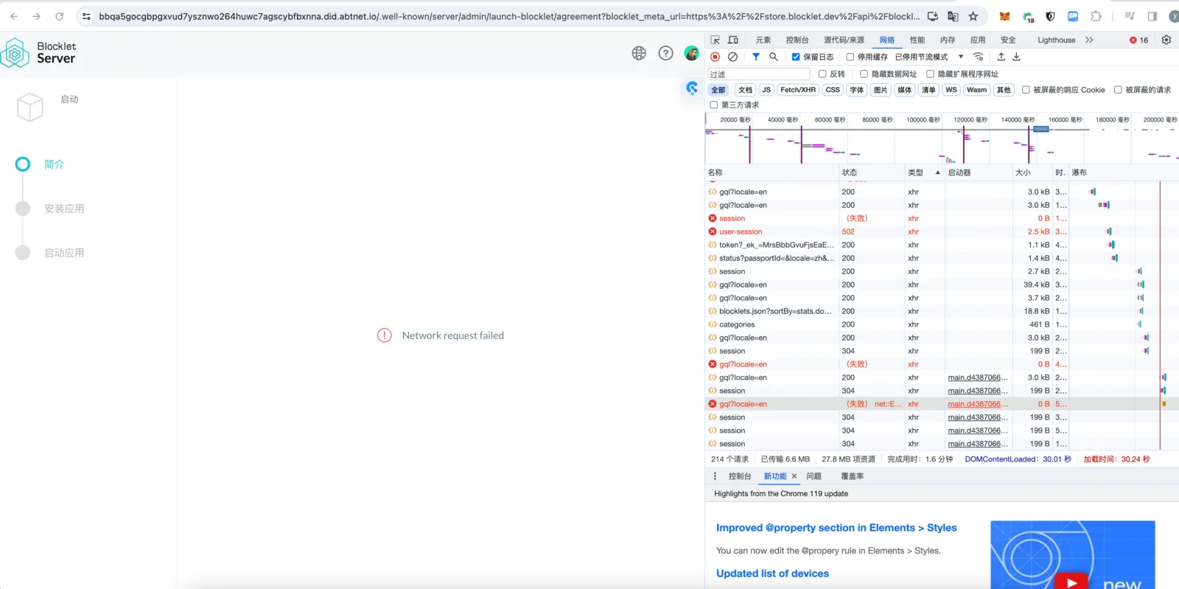
Task: Close the 新功能 drawer tab
Action: coord(794,476)
